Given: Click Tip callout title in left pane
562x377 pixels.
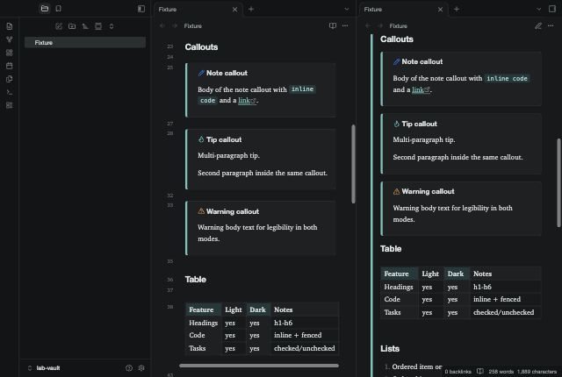Looking at the screenshot, I should (x=224, y=139).
